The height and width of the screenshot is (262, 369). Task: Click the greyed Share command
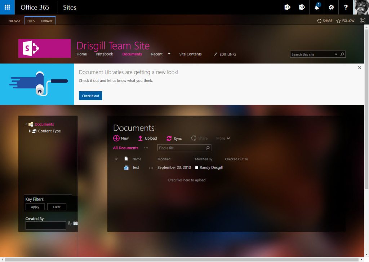click(199, 138)
